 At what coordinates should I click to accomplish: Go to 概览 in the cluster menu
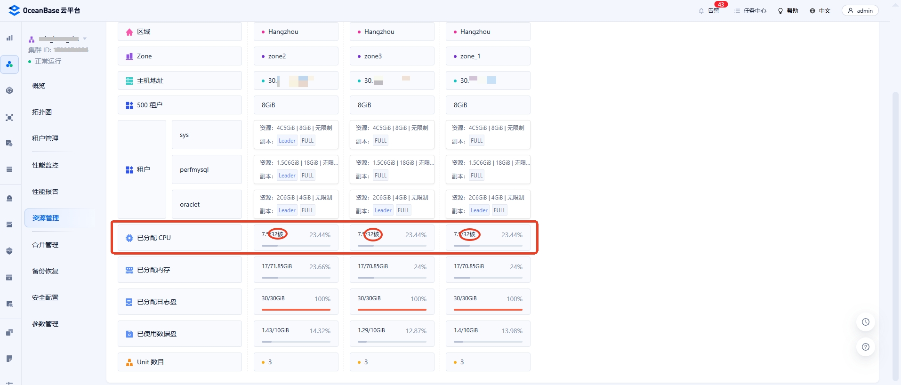pos(39,86)
